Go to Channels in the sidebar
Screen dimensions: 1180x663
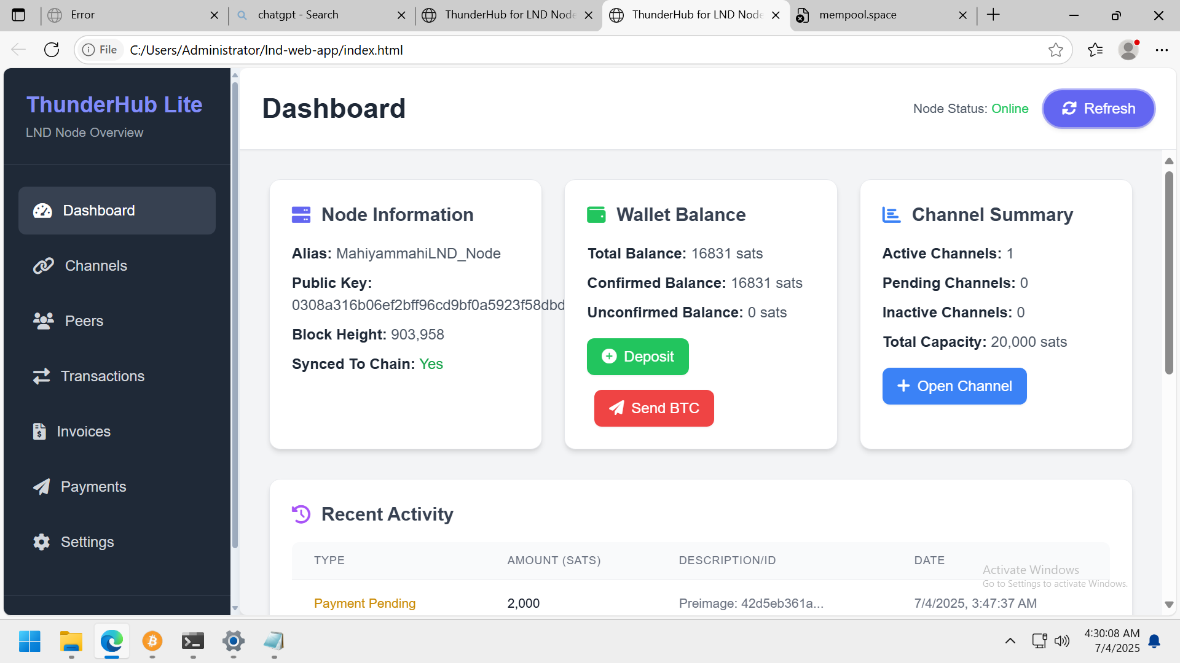117,266
